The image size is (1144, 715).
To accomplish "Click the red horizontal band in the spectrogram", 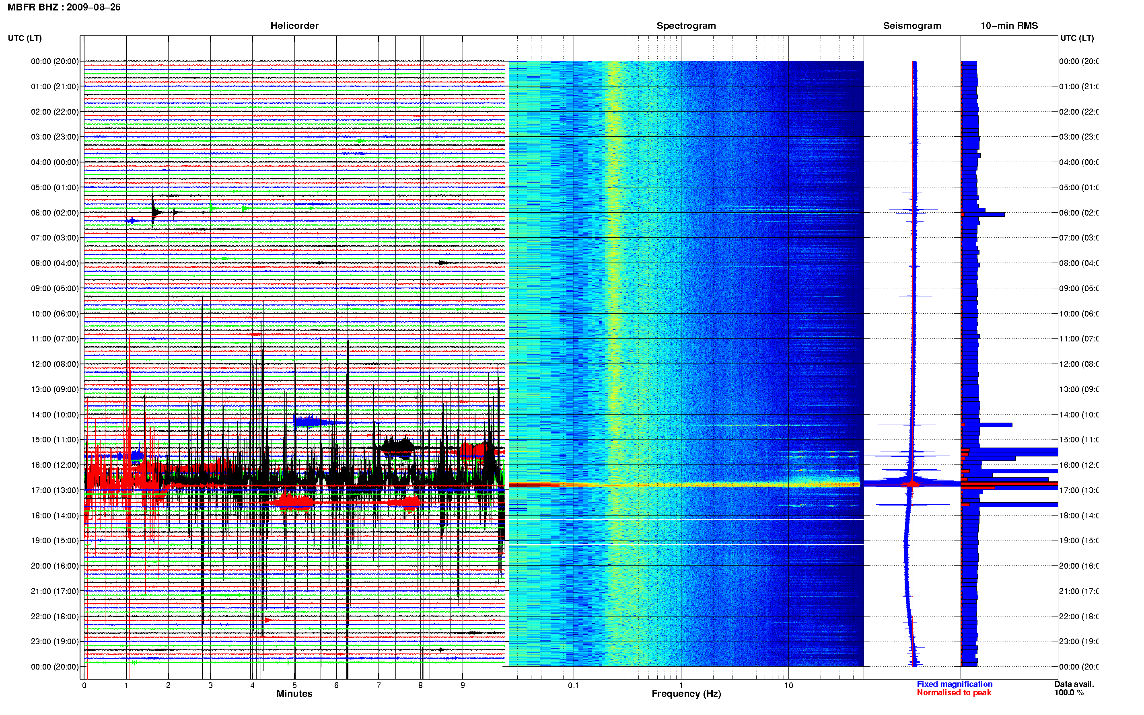I will click(684, 485).
